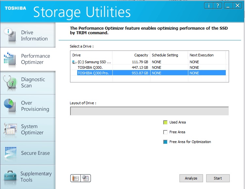Close the Storage Utilities window
The height and width of the screenshot is (189, 245).
(x=238, y=6)
